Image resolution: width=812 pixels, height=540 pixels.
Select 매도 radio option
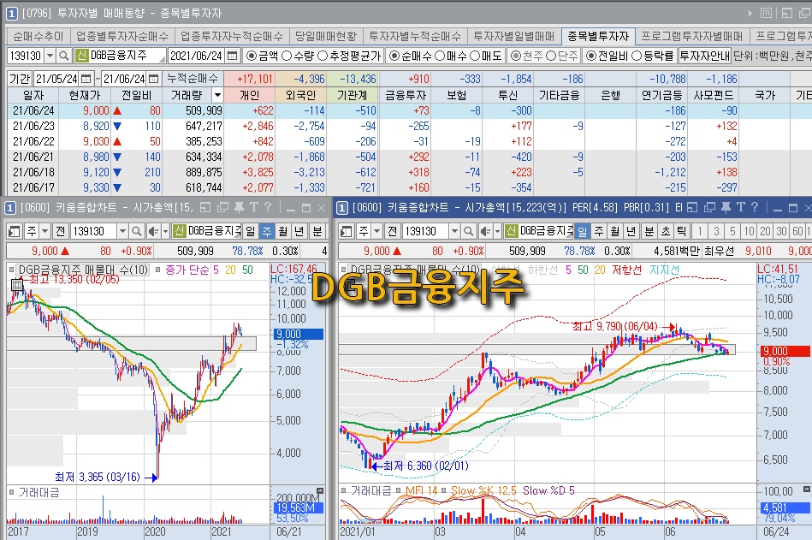tap(474, 56)
